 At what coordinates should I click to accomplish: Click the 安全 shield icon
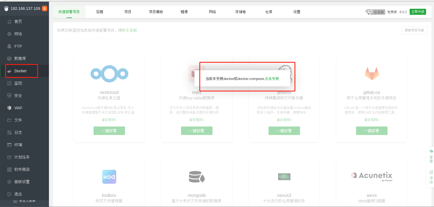9,96
